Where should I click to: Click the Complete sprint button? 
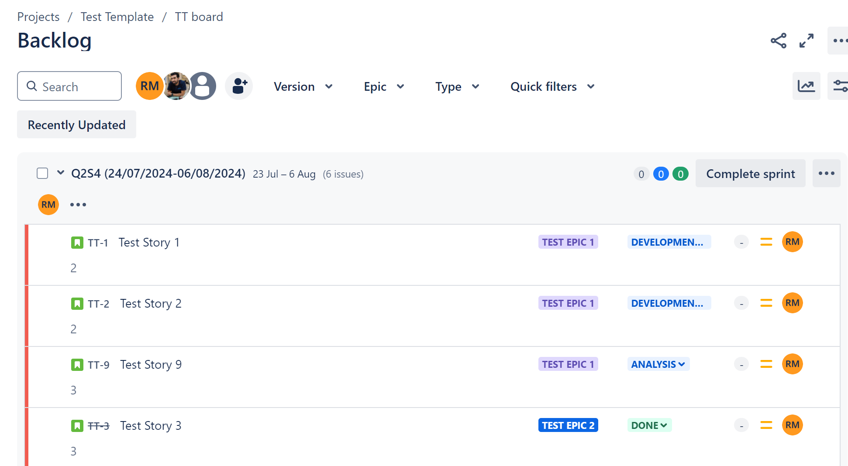(750, 173)
